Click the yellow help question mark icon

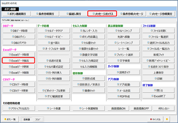pyautogui.click(x=167, y=119)
